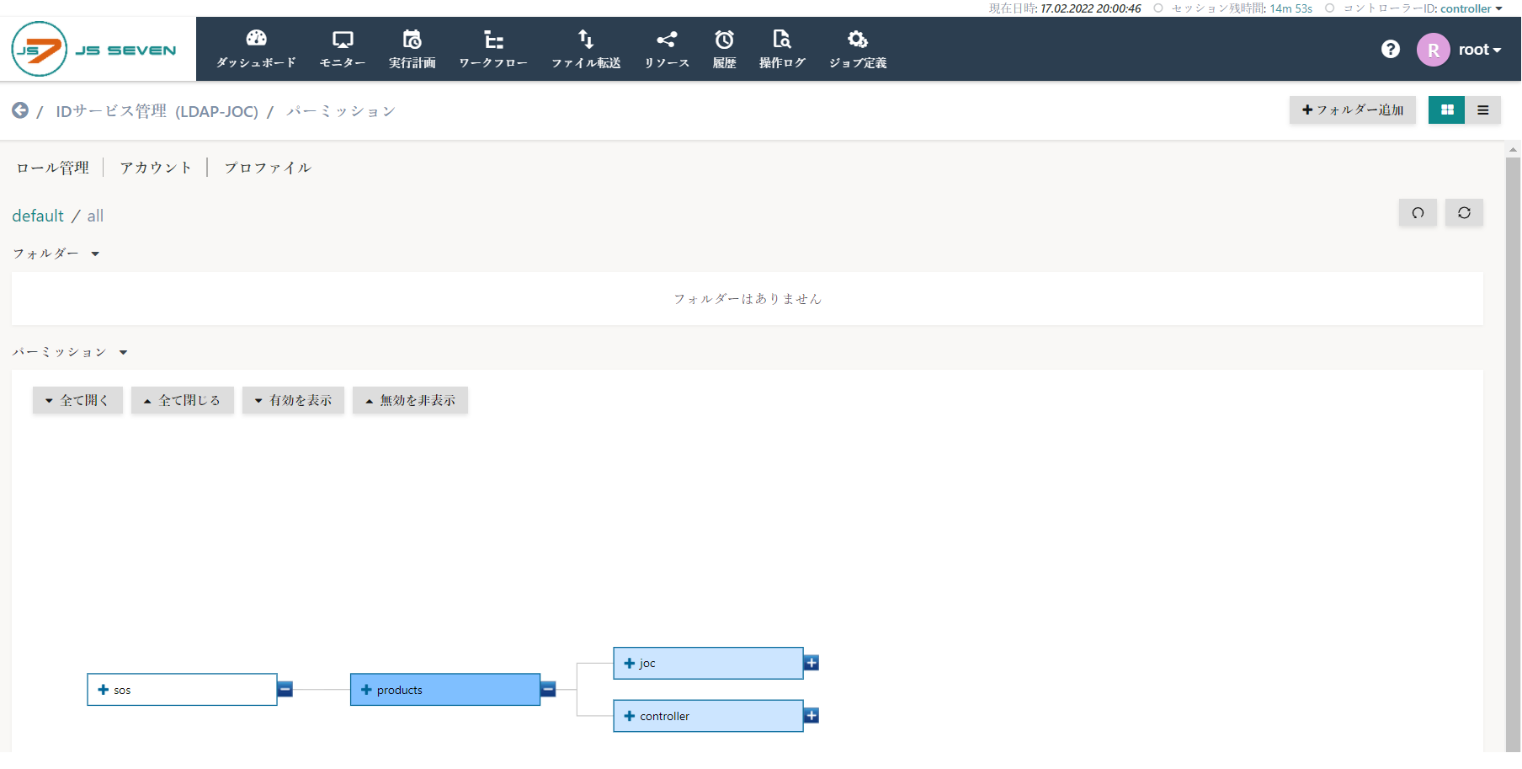This screenshot has height=769, width=1522.
Task: Expand the フォルダー section dropdown
Action: point(95,254)
